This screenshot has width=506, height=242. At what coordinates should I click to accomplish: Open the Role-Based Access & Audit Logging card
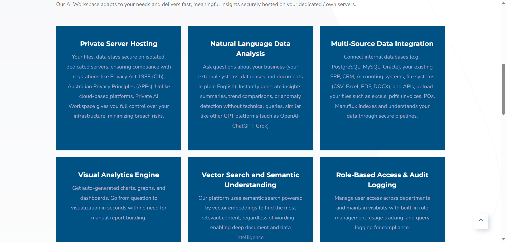pyautogui.click(x=382, y=199)
